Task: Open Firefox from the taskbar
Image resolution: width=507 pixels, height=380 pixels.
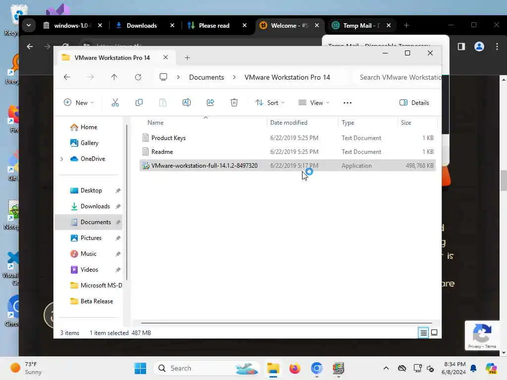Action: (x=295, y=368)
